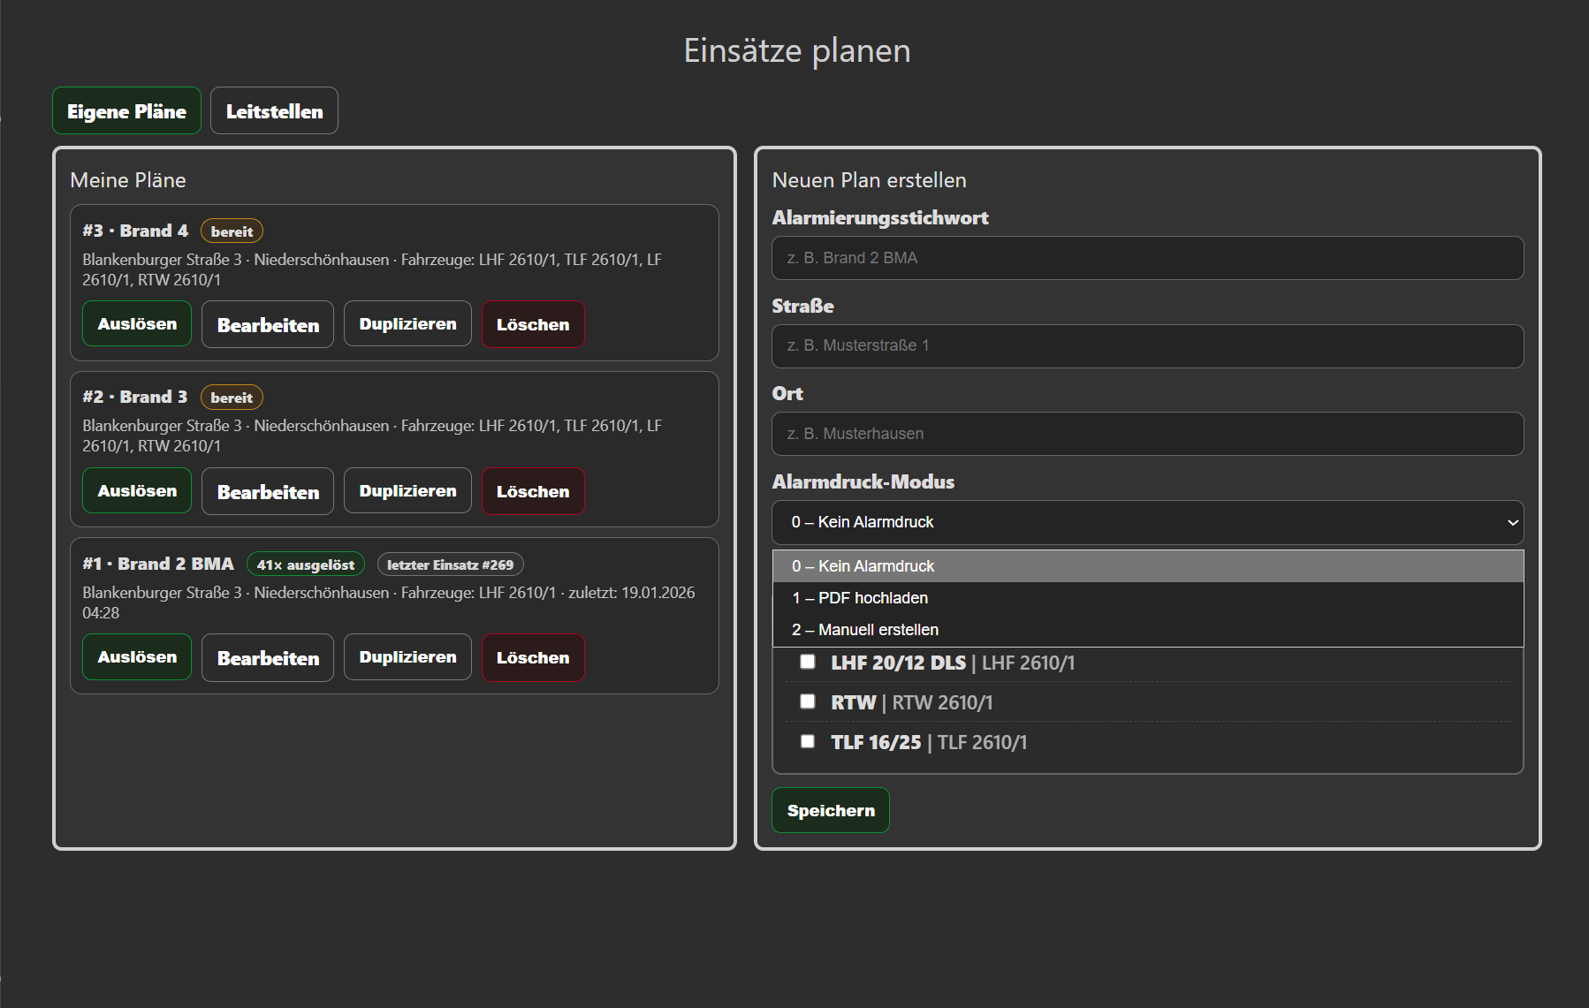Open the Leitstellen tab
Screen dimensions: 1589x1008
tap(274, 110)
